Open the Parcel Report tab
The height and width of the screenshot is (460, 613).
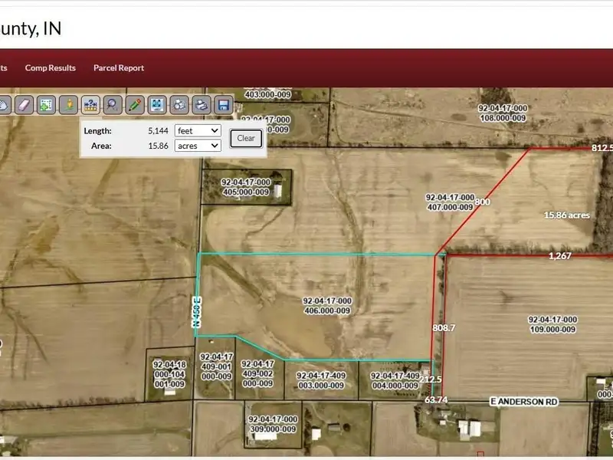(119, 67)
